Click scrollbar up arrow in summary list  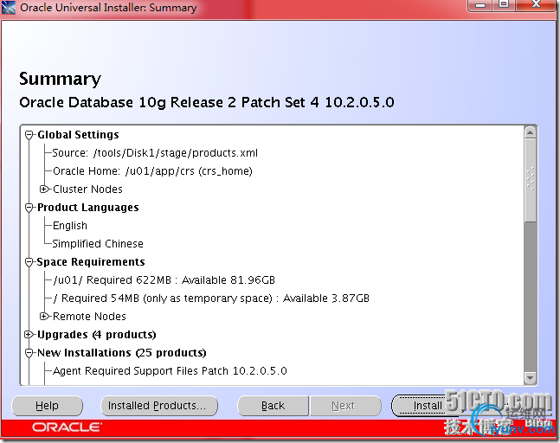531,132
